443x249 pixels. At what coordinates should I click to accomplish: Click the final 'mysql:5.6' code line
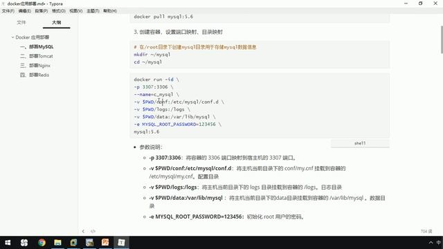[x=146, y=132]
